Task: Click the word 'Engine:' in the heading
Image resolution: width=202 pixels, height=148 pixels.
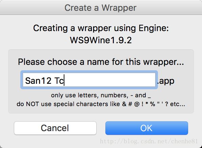Action: [154, 28]
